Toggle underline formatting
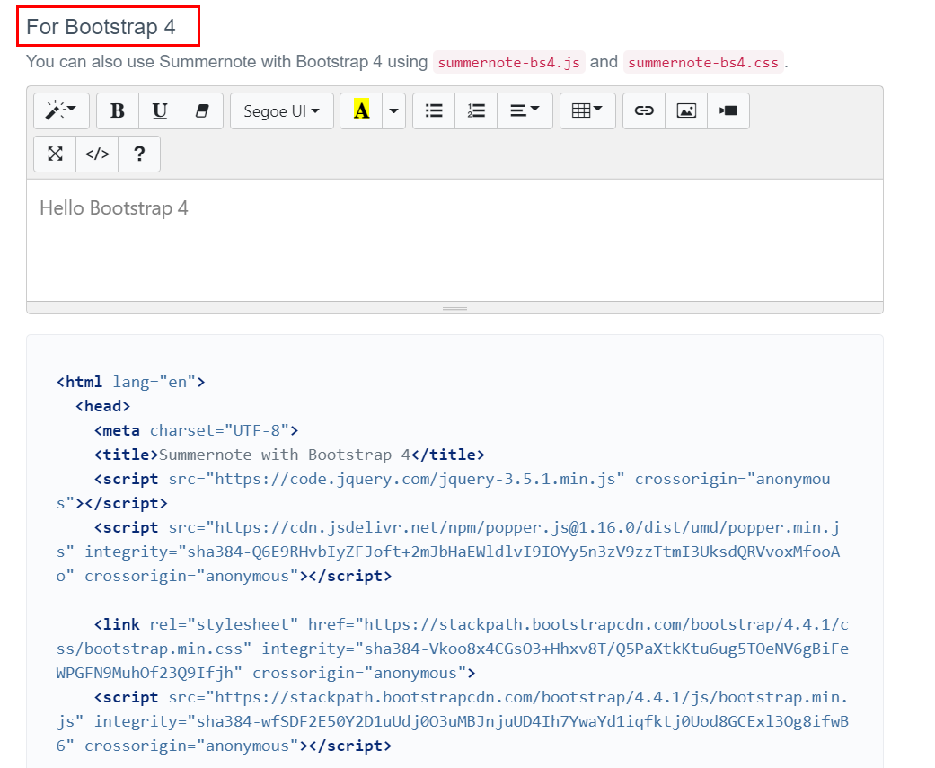Image resolution: width=935 pixels, height=768 pixels. (x=160, y=110)
